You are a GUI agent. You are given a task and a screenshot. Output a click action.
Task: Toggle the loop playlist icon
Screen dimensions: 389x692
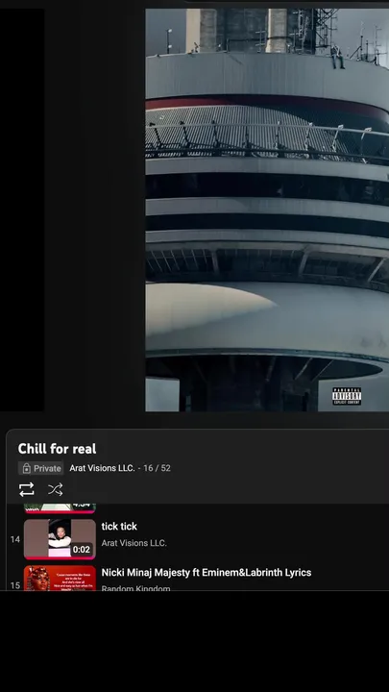[x=27, y=489]
